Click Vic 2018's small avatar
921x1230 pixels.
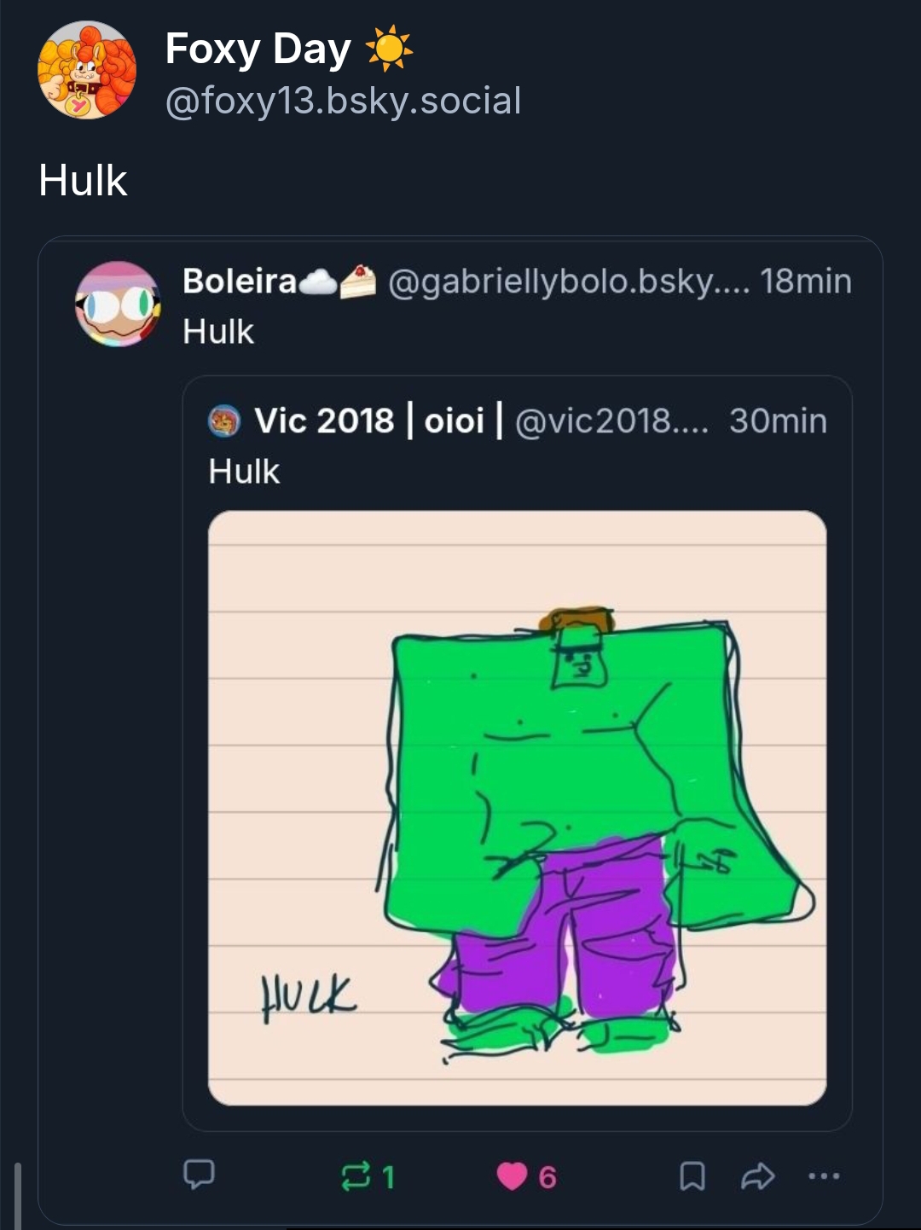point(225,421)
